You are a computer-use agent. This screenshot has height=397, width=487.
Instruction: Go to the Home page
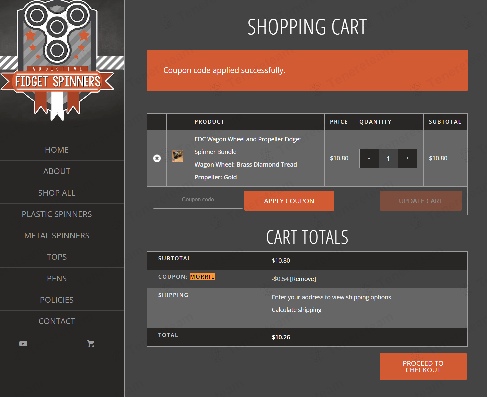[x=57, y=150]
